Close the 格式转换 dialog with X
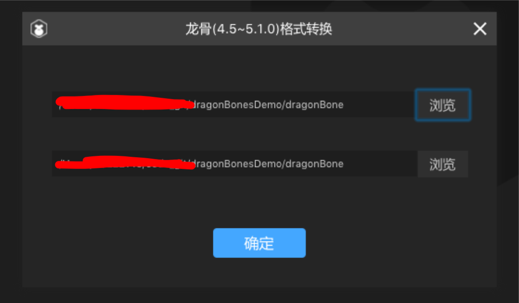The image size is (519, 303). [x=480, y=29]
